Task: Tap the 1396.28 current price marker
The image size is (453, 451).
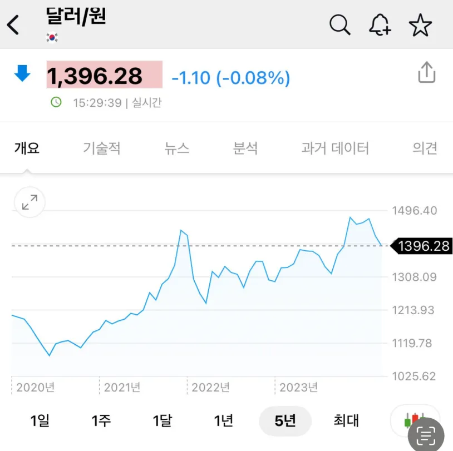Action: pos(421,246)
